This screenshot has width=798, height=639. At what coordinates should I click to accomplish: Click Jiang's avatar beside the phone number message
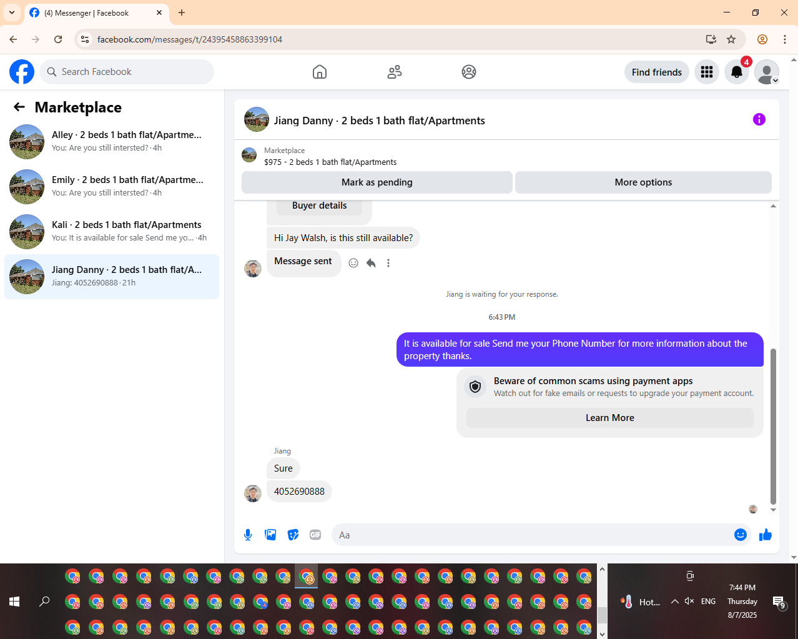tap(253, 493)
